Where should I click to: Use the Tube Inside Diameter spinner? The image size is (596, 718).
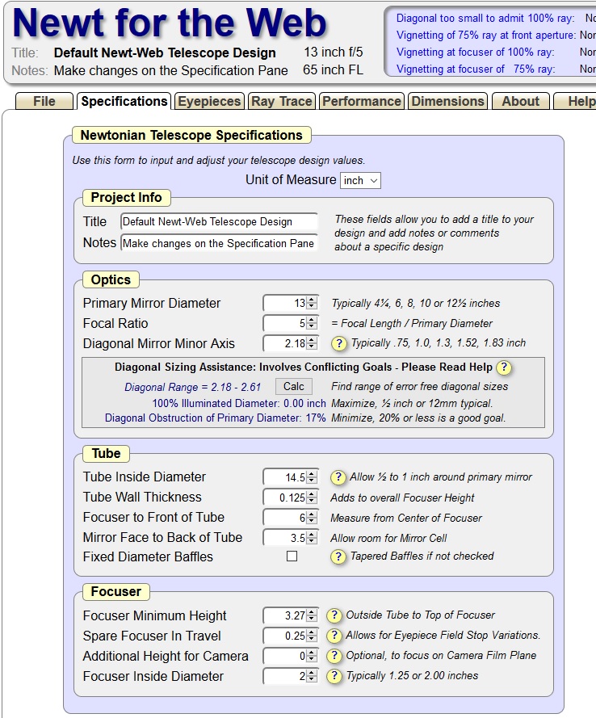click(312, 477)
